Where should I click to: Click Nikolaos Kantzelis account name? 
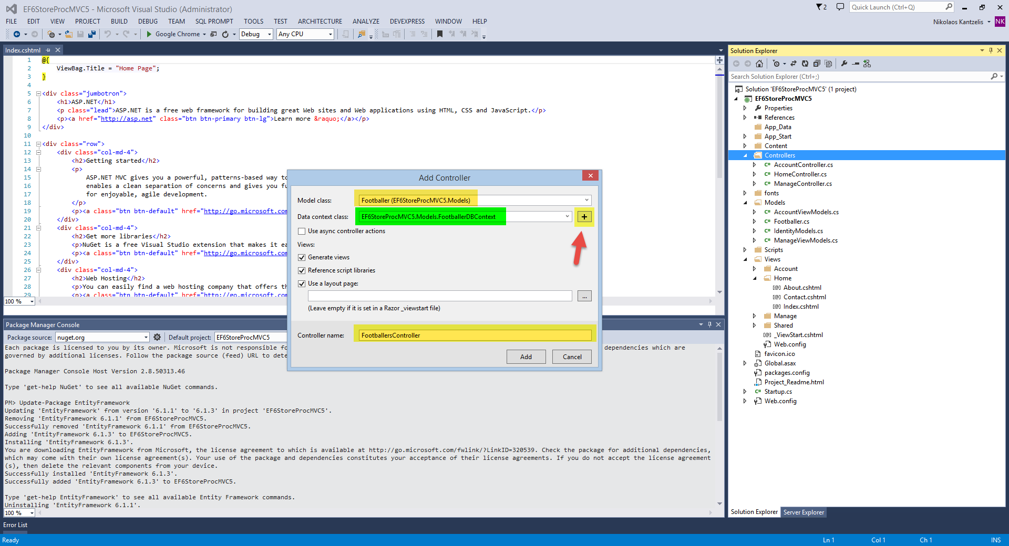(x=958, y=22)
